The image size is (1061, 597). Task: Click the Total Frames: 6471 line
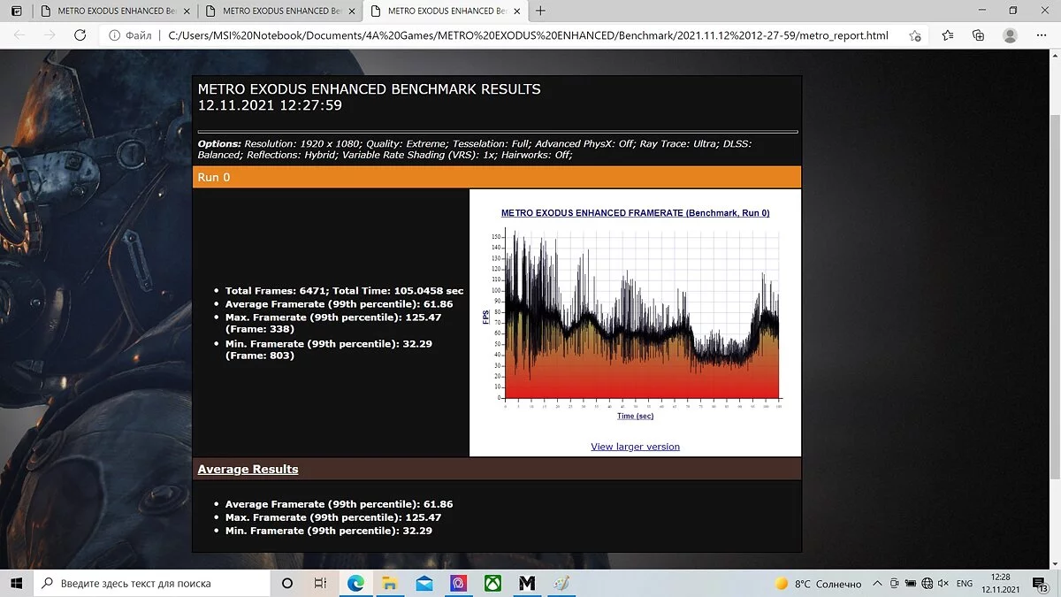(x=344, y=290)
